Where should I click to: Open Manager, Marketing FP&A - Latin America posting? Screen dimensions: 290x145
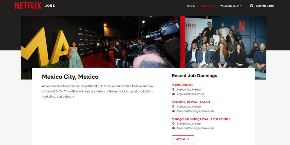201,119
